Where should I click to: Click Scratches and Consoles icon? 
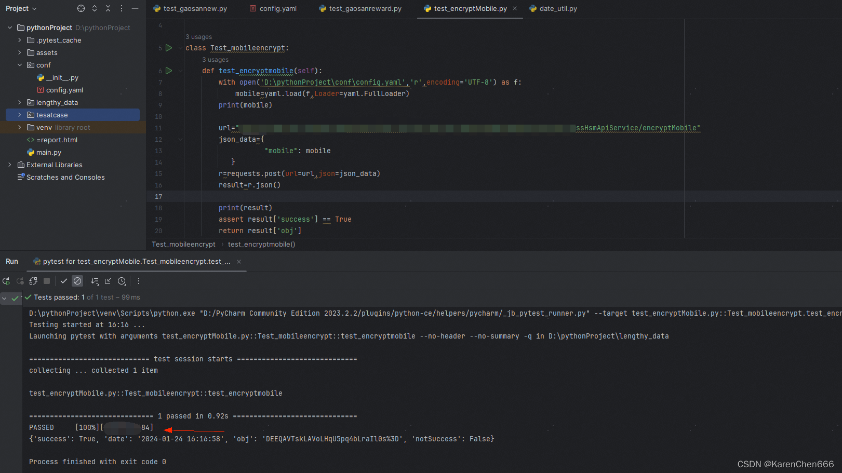click(21, 177)
